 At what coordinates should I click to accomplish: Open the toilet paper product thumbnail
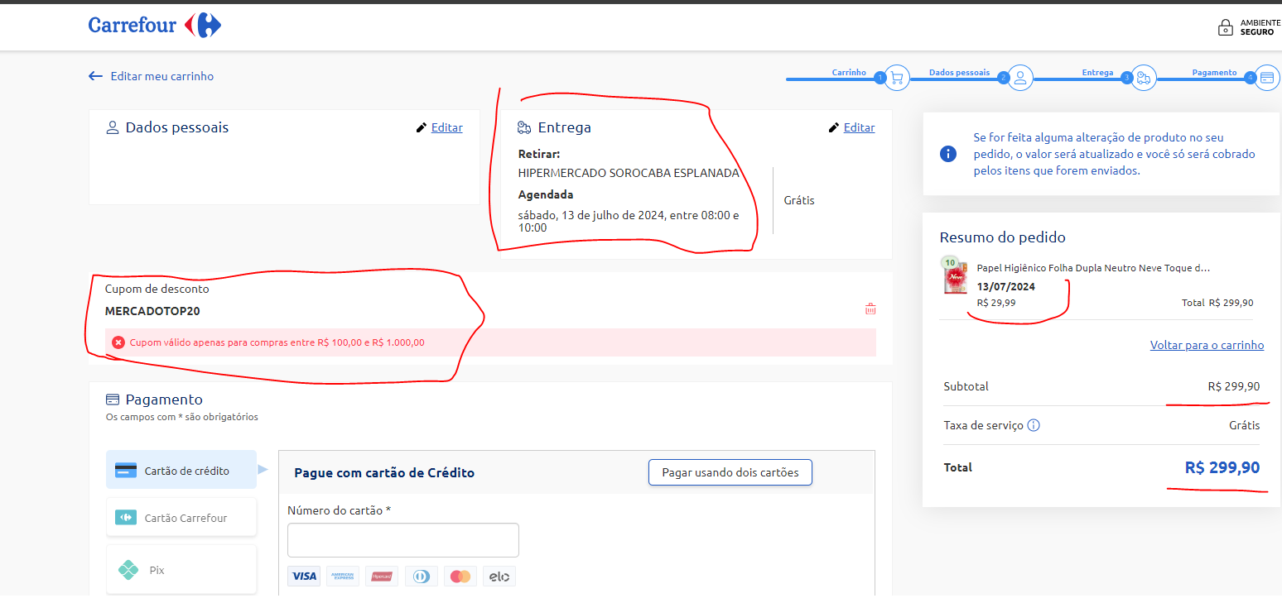point(956,276)
